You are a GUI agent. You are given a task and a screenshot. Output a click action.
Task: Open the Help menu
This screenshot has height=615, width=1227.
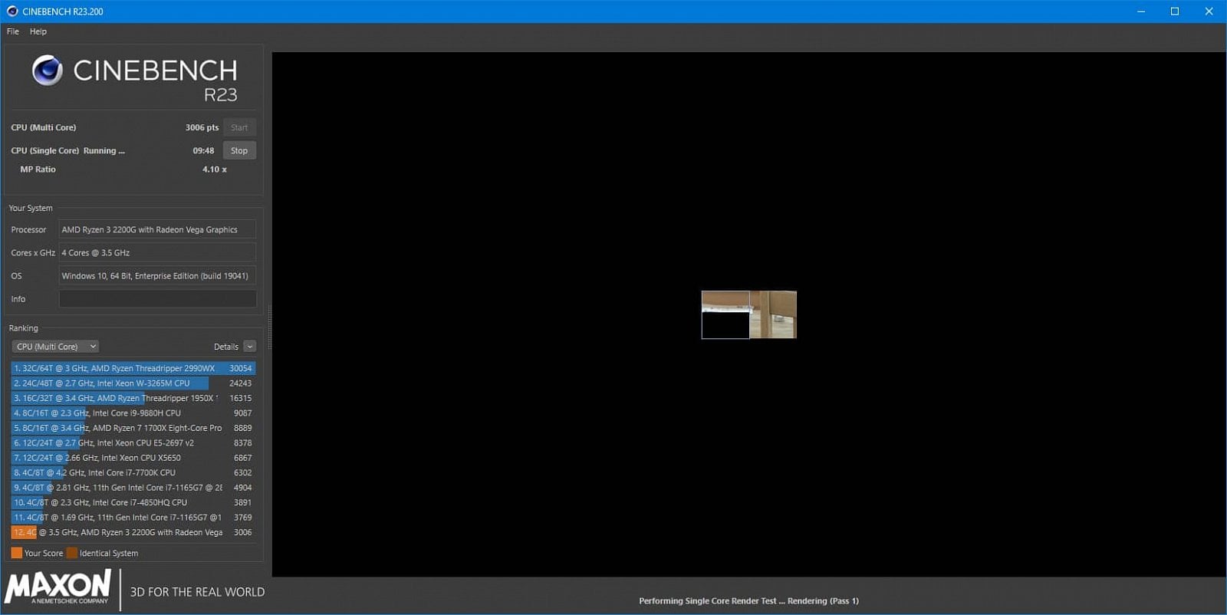pos(38,31)
